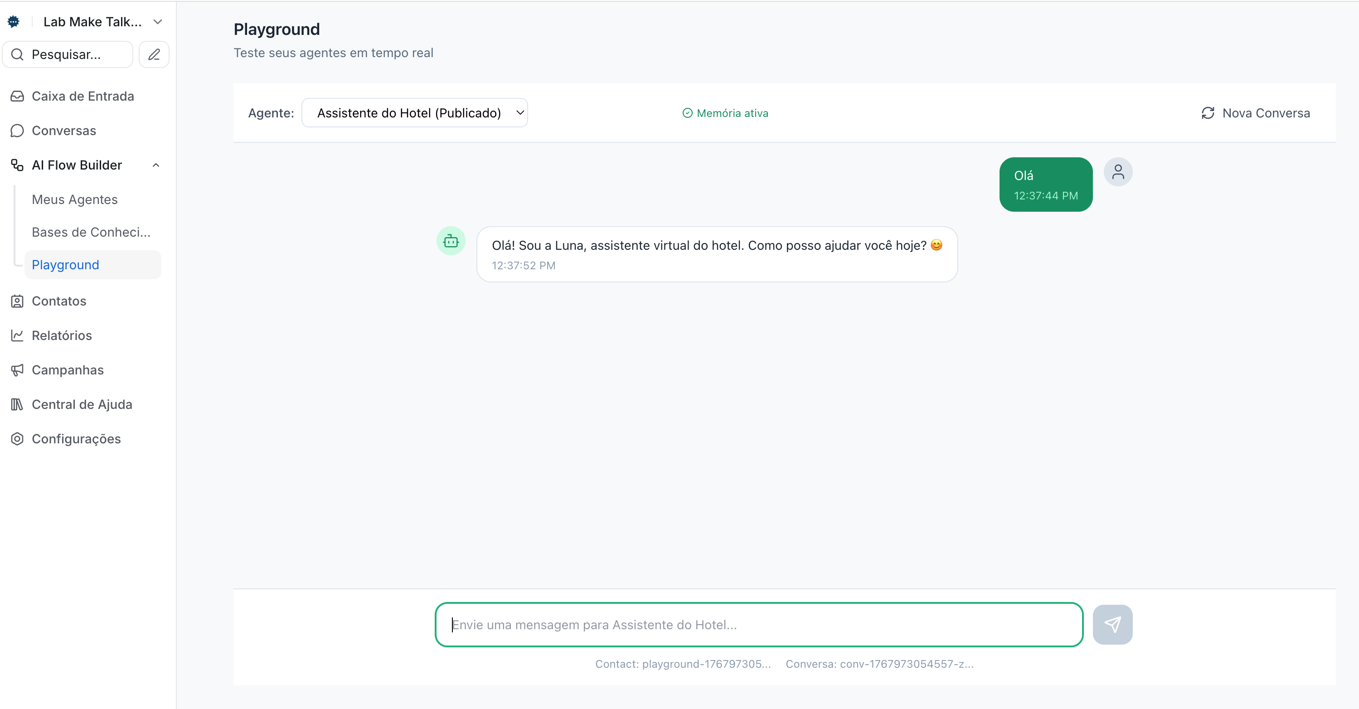
Task: Click the user avatar icon beside Olá message
Action: coord(1117,172)
